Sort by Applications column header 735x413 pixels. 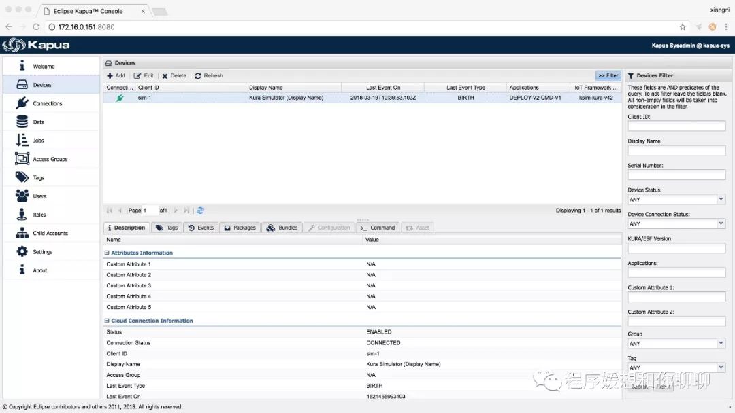coord(538,88)
